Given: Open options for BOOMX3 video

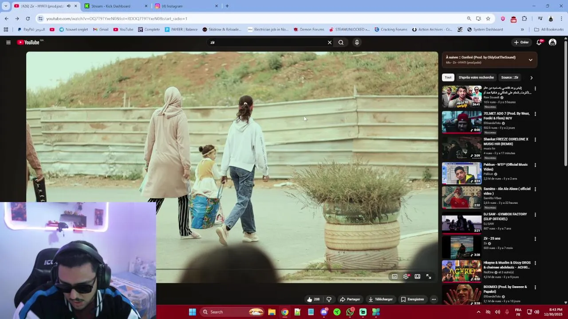Looking at the screenshot, I should [x=535, y=287].
